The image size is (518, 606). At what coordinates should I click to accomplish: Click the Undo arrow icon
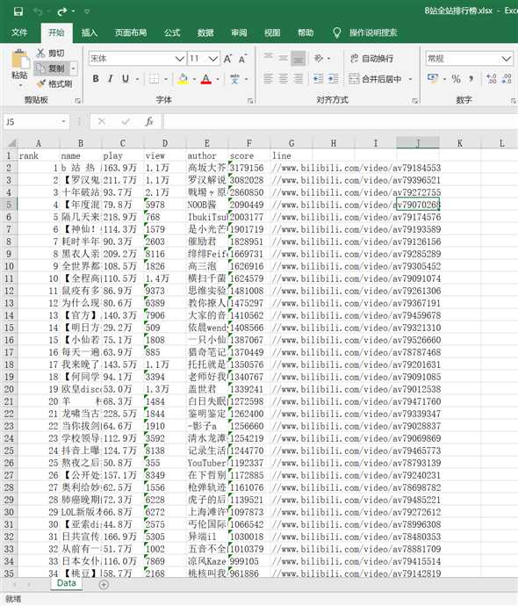(38, 11)
